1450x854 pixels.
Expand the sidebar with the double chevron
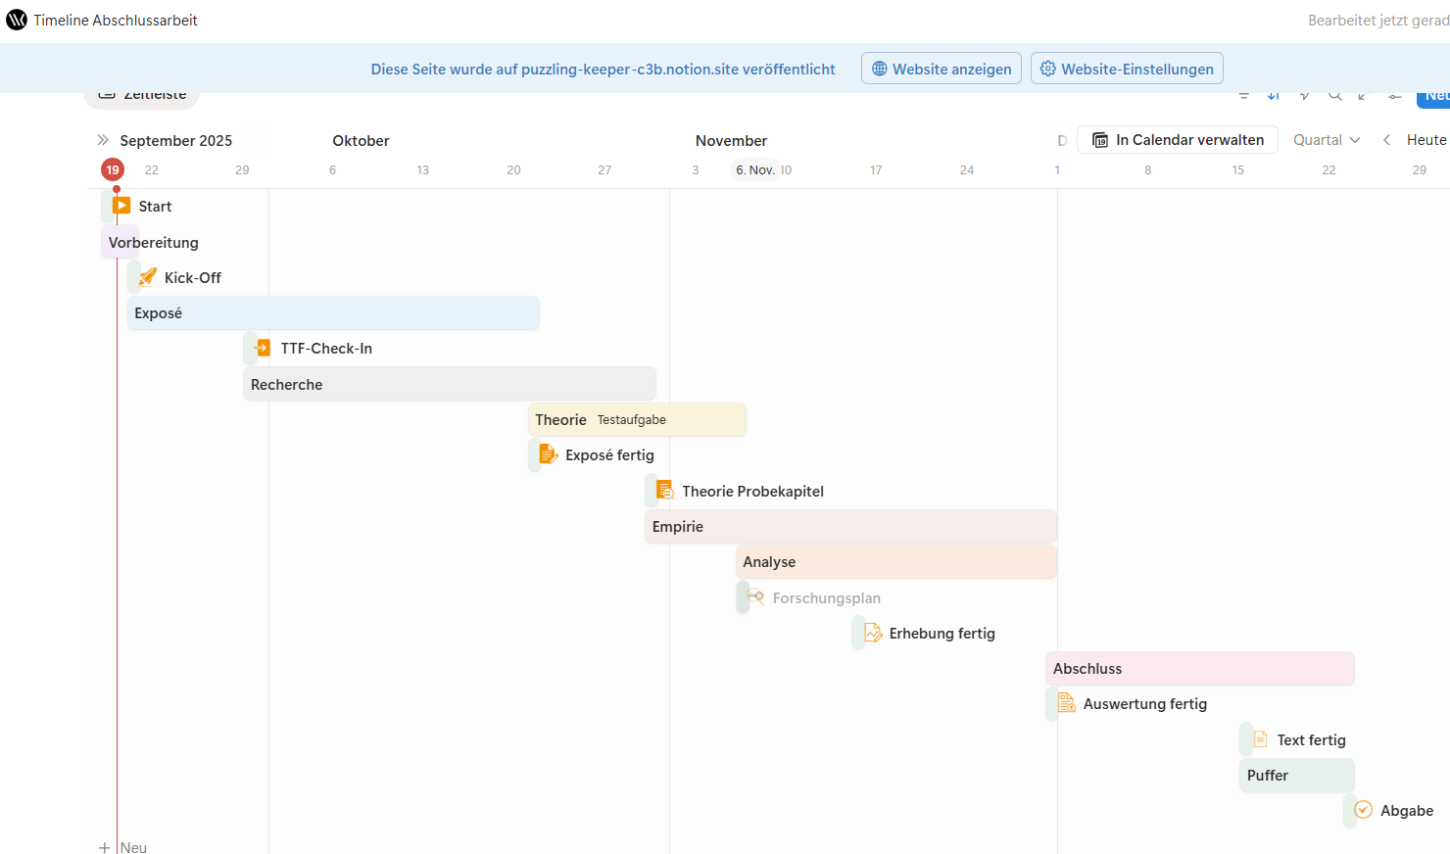pos(101,139)
